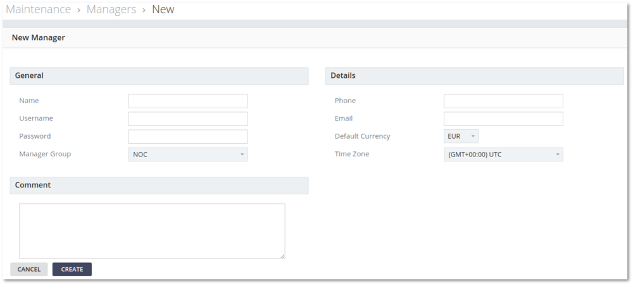Image resolution: width=633 pixels, height=285 pixels.
Task: Click the Details section header
Action: 343,76
